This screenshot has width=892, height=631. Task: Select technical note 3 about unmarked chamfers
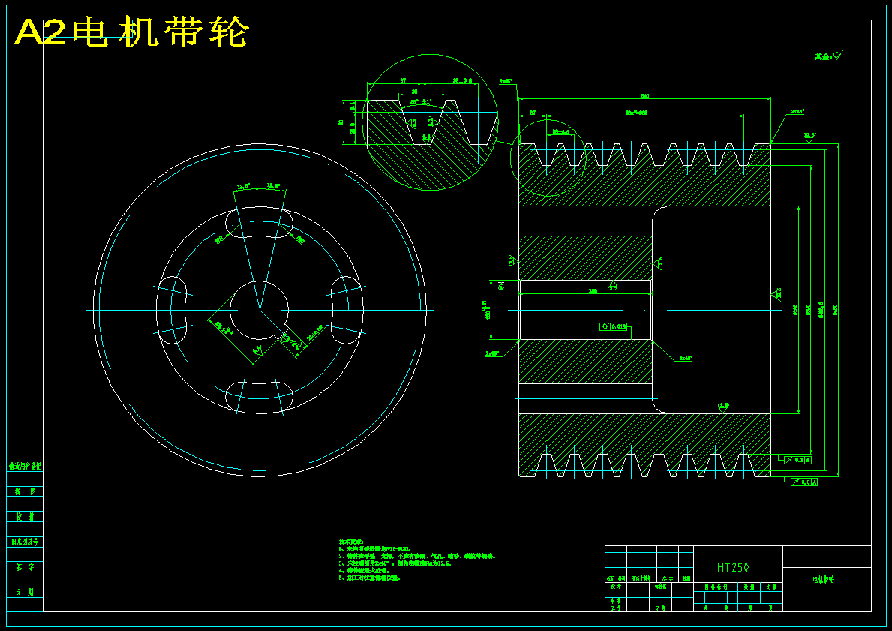(395, 563)
